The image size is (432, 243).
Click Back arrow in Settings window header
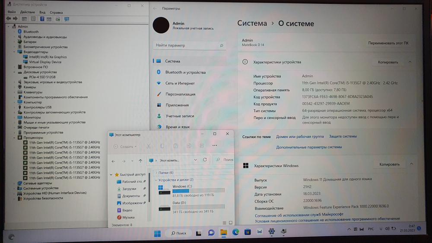(155, 9)
